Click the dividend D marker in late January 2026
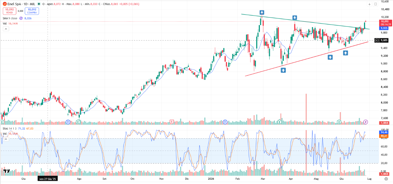 coord(225,122)
